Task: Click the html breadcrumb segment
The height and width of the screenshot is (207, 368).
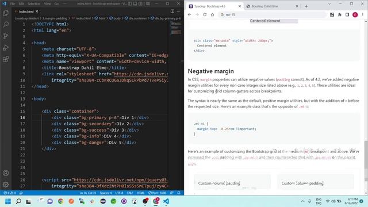Action: coord(100,18)
